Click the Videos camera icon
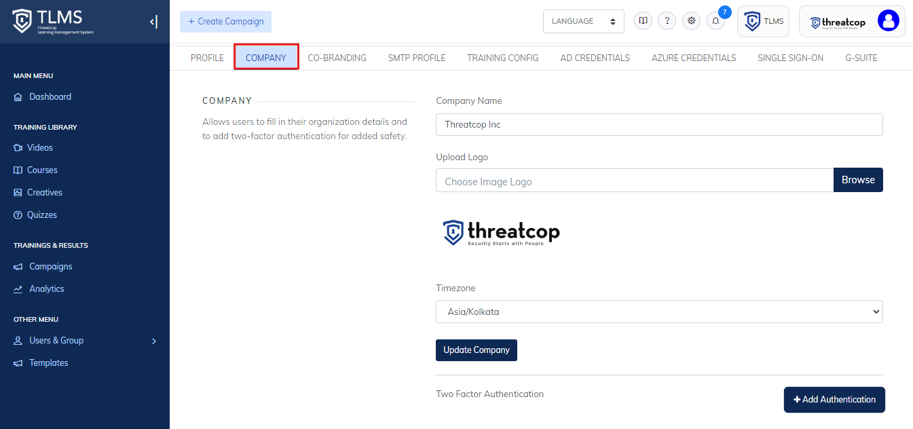The height and width of the screenshot is (429, 913). tap(18, 148)
